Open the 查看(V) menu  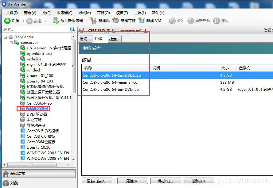pyautogui.click(x=30, y=13)
